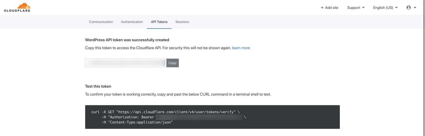This screenshot has height=136, width=425.
Task: Click the WordPress API token created heading
Action: 127,40
